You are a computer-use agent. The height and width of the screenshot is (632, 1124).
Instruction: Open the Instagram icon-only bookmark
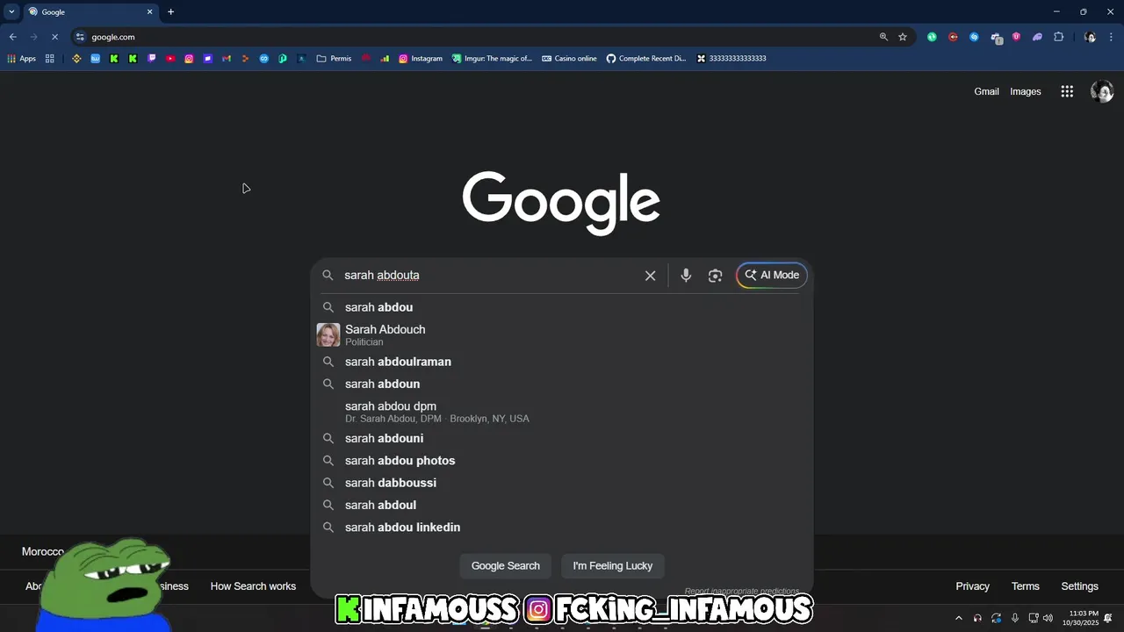(x=189, y=59)
